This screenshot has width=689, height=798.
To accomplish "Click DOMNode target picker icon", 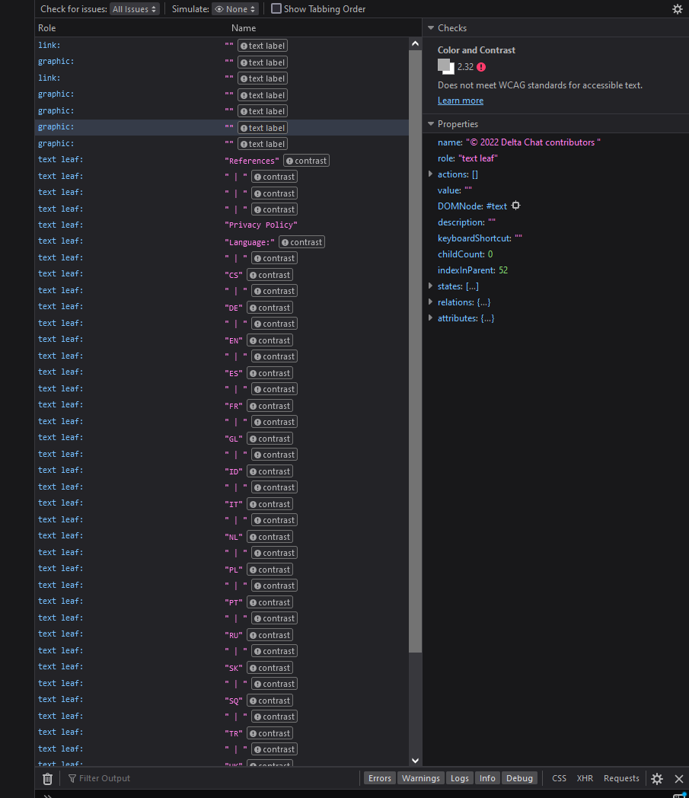I will [x=515, y=206].
